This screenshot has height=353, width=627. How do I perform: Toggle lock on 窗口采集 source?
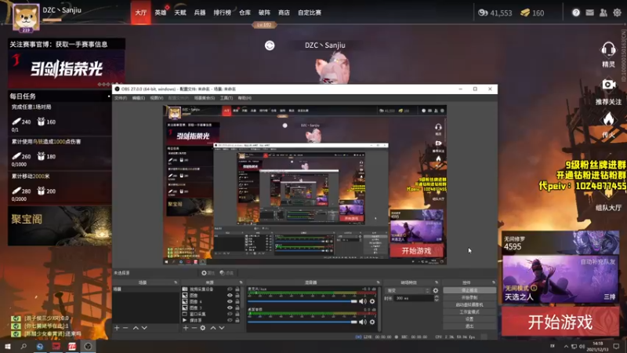click(237, 314)
